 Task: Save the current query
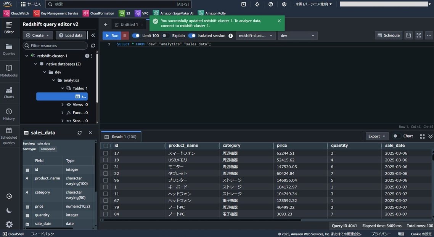click(408, 35)
